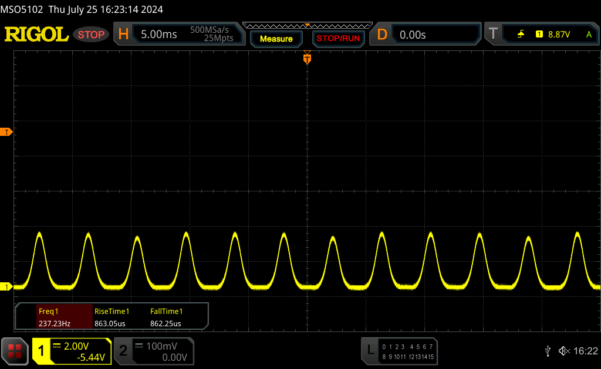601x369 pixels.
Task: Click the channel 1 ground marker on left
Action: point(6,286)
